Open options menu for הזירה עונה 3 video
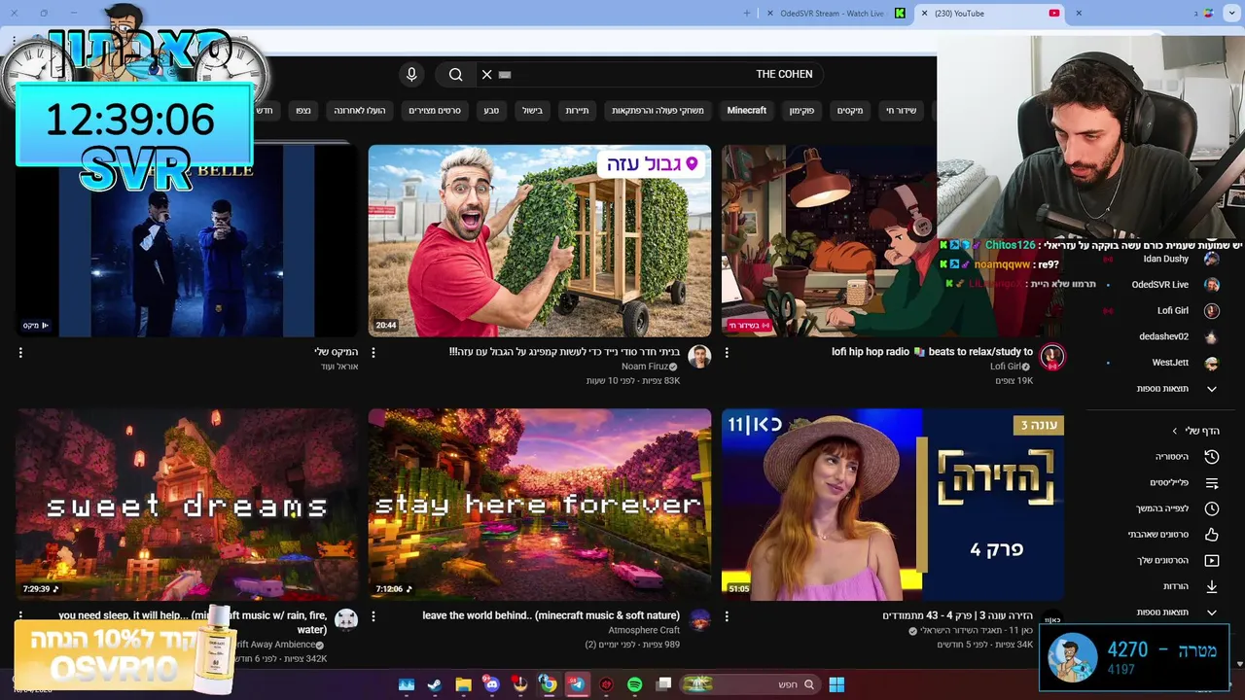The height and width of the screenshot is (700, 1245). [727, 616]
